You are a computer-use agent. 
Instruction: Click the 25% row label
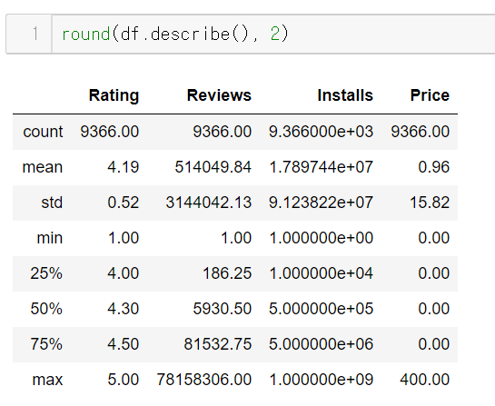tap(46, 273)
